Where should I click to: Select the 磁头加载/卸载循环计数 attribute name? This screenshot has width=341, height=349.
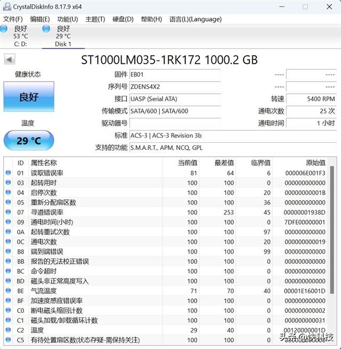coord(64,320)
